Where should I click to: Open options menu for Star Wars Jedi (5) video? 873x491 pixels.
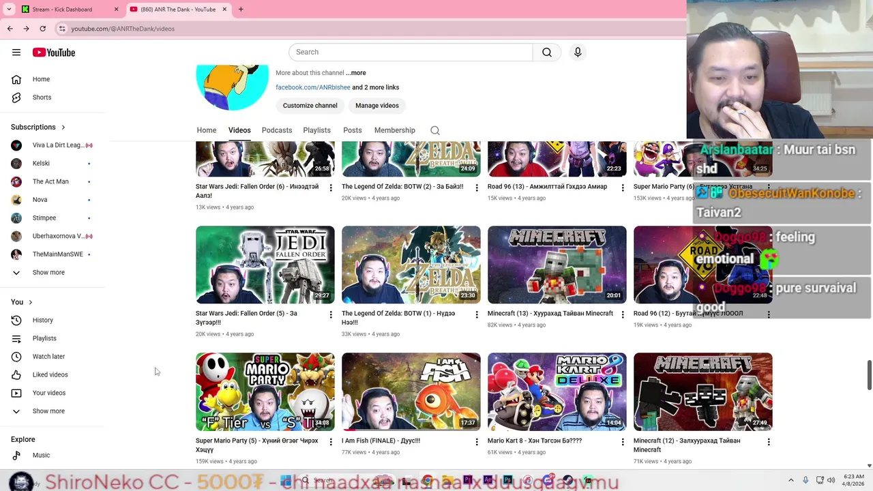[x=331, y=314]
